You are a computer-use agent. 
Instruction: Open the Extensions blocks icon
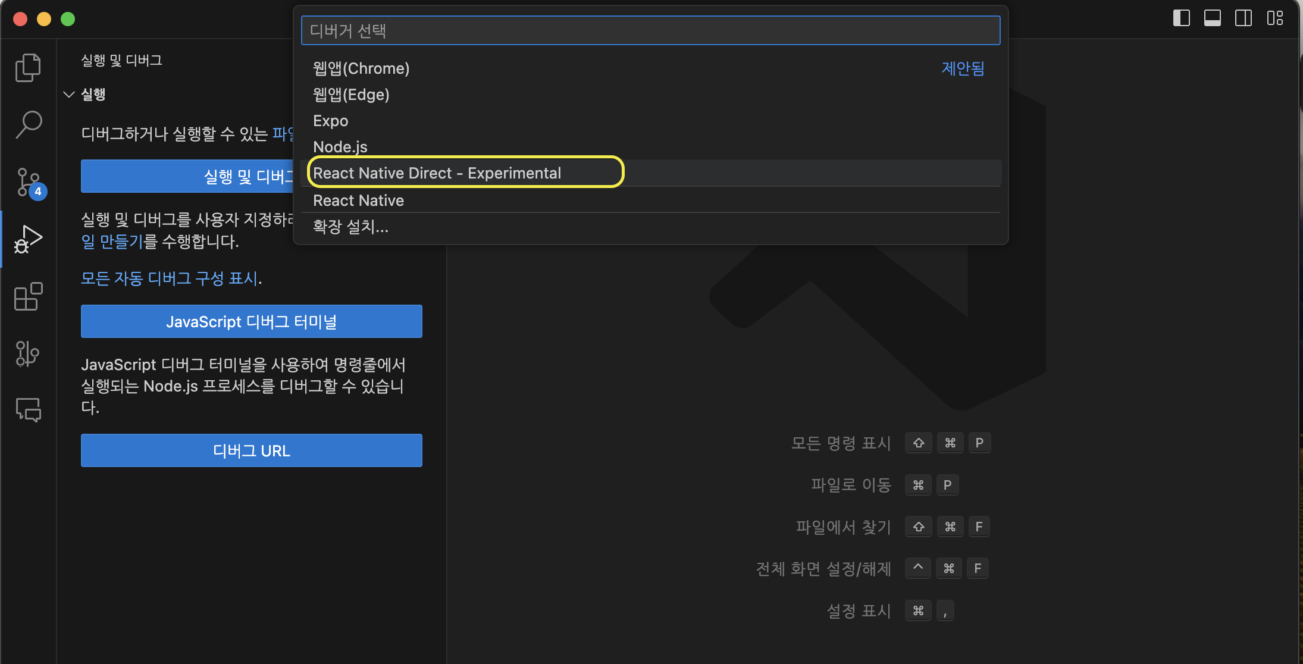[28, 296]
